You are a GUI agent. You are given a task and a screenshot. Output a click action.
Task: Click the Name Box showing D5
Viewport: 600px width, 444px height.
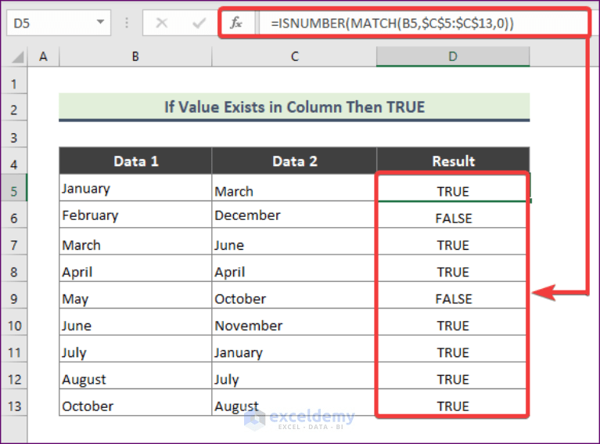59,23
